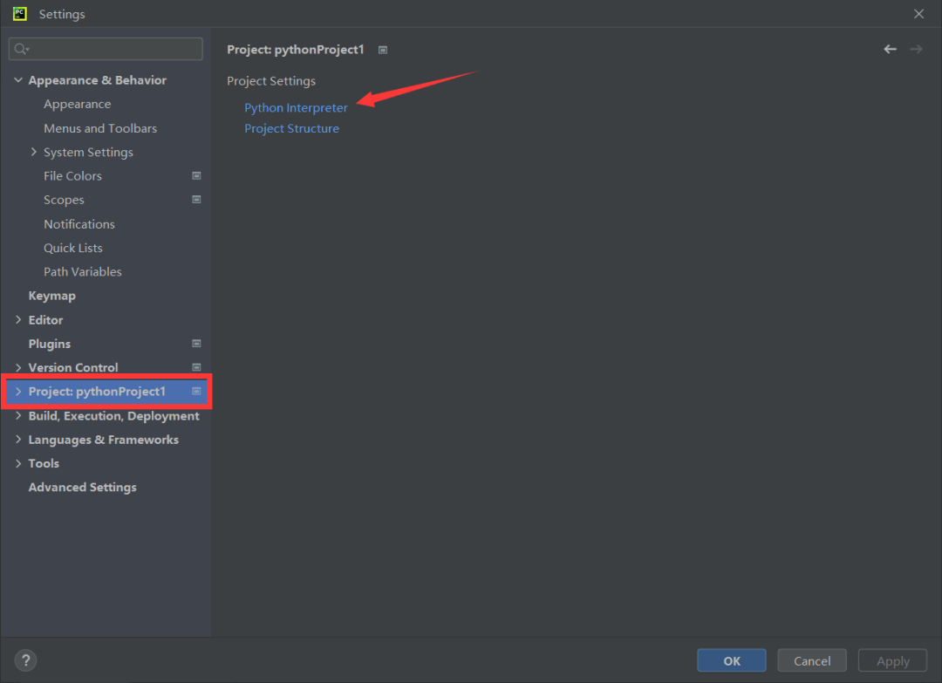Open the Python Interpreter link
Viewport: 942px width, 683px height.
[296, 108]
